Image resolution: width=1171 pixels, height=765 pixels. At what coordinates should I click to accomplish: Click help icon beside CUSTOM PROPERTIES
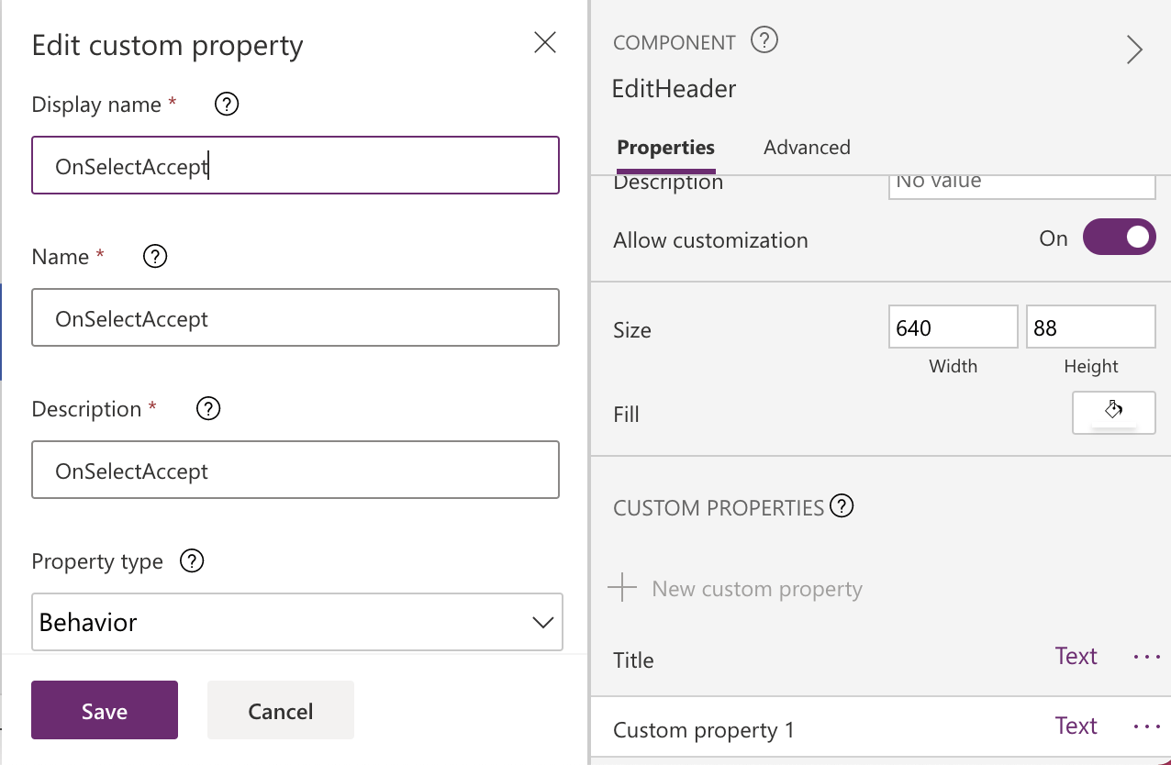click(842, 506)
